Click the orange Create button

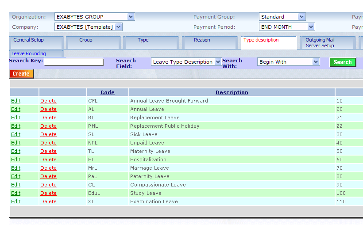tap(21, 74)
